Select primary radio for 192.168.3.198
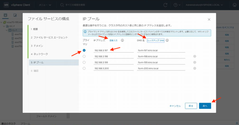 coord(84,56)
